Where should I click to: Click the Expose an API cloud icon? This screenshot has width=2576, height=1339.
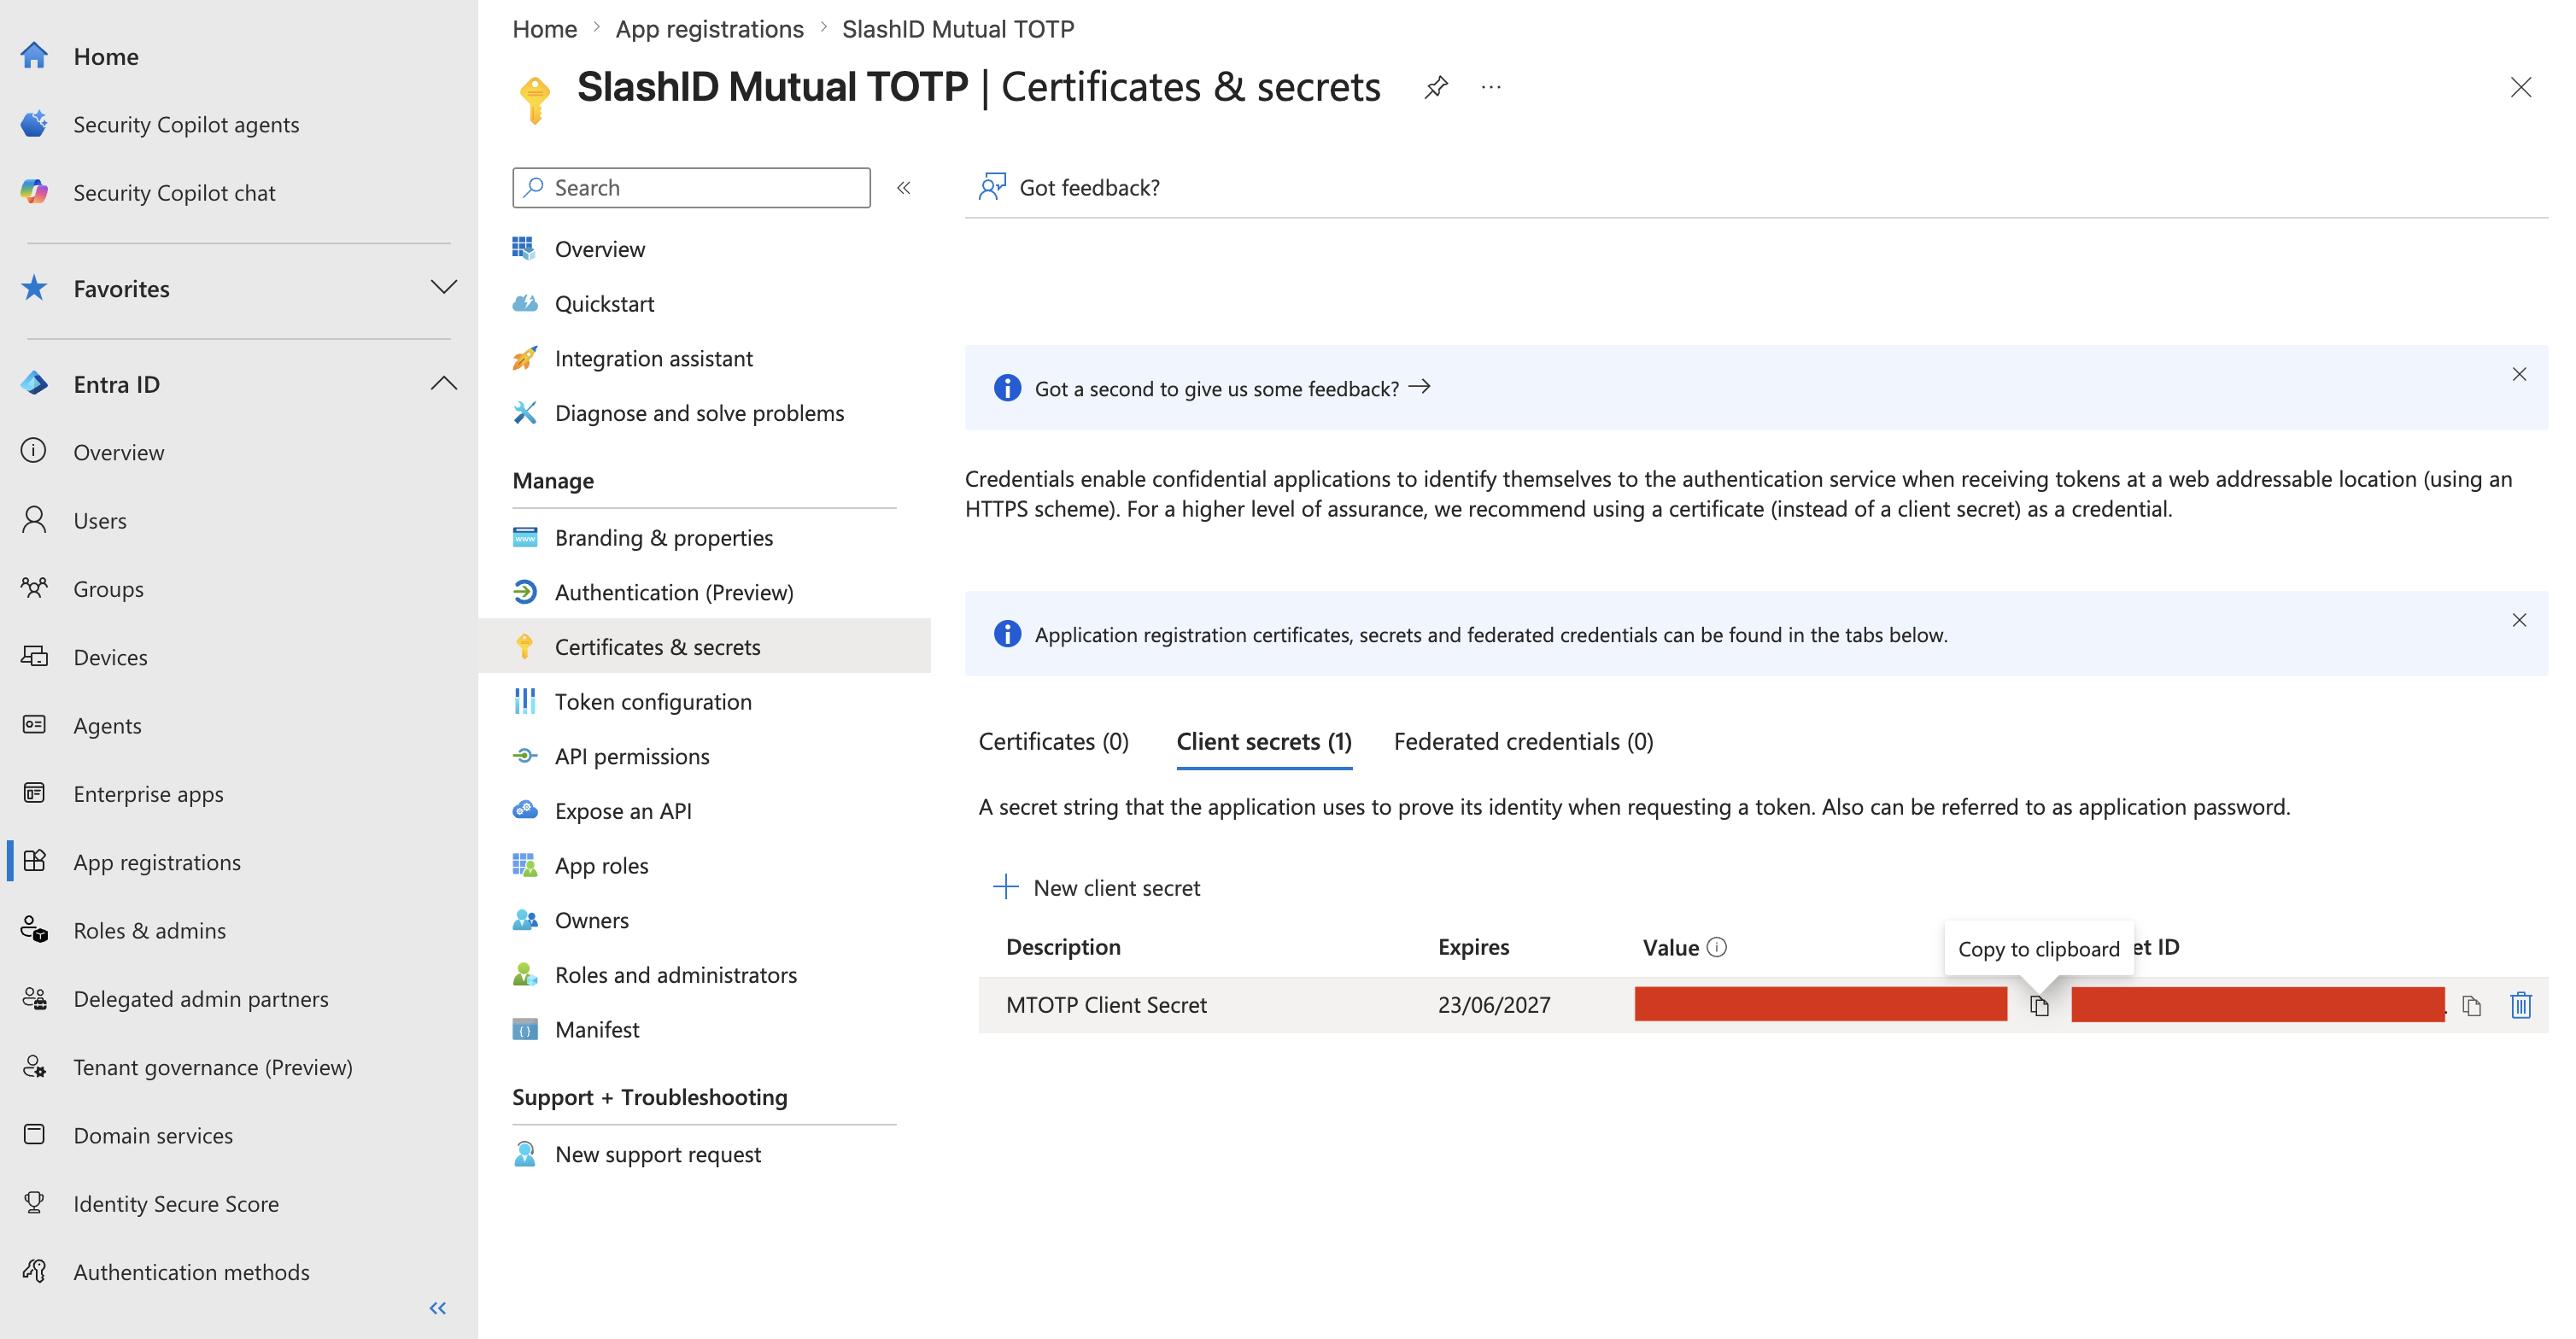coord(525,810)
